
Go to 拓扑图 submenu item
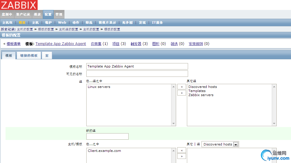pos(127,22)
